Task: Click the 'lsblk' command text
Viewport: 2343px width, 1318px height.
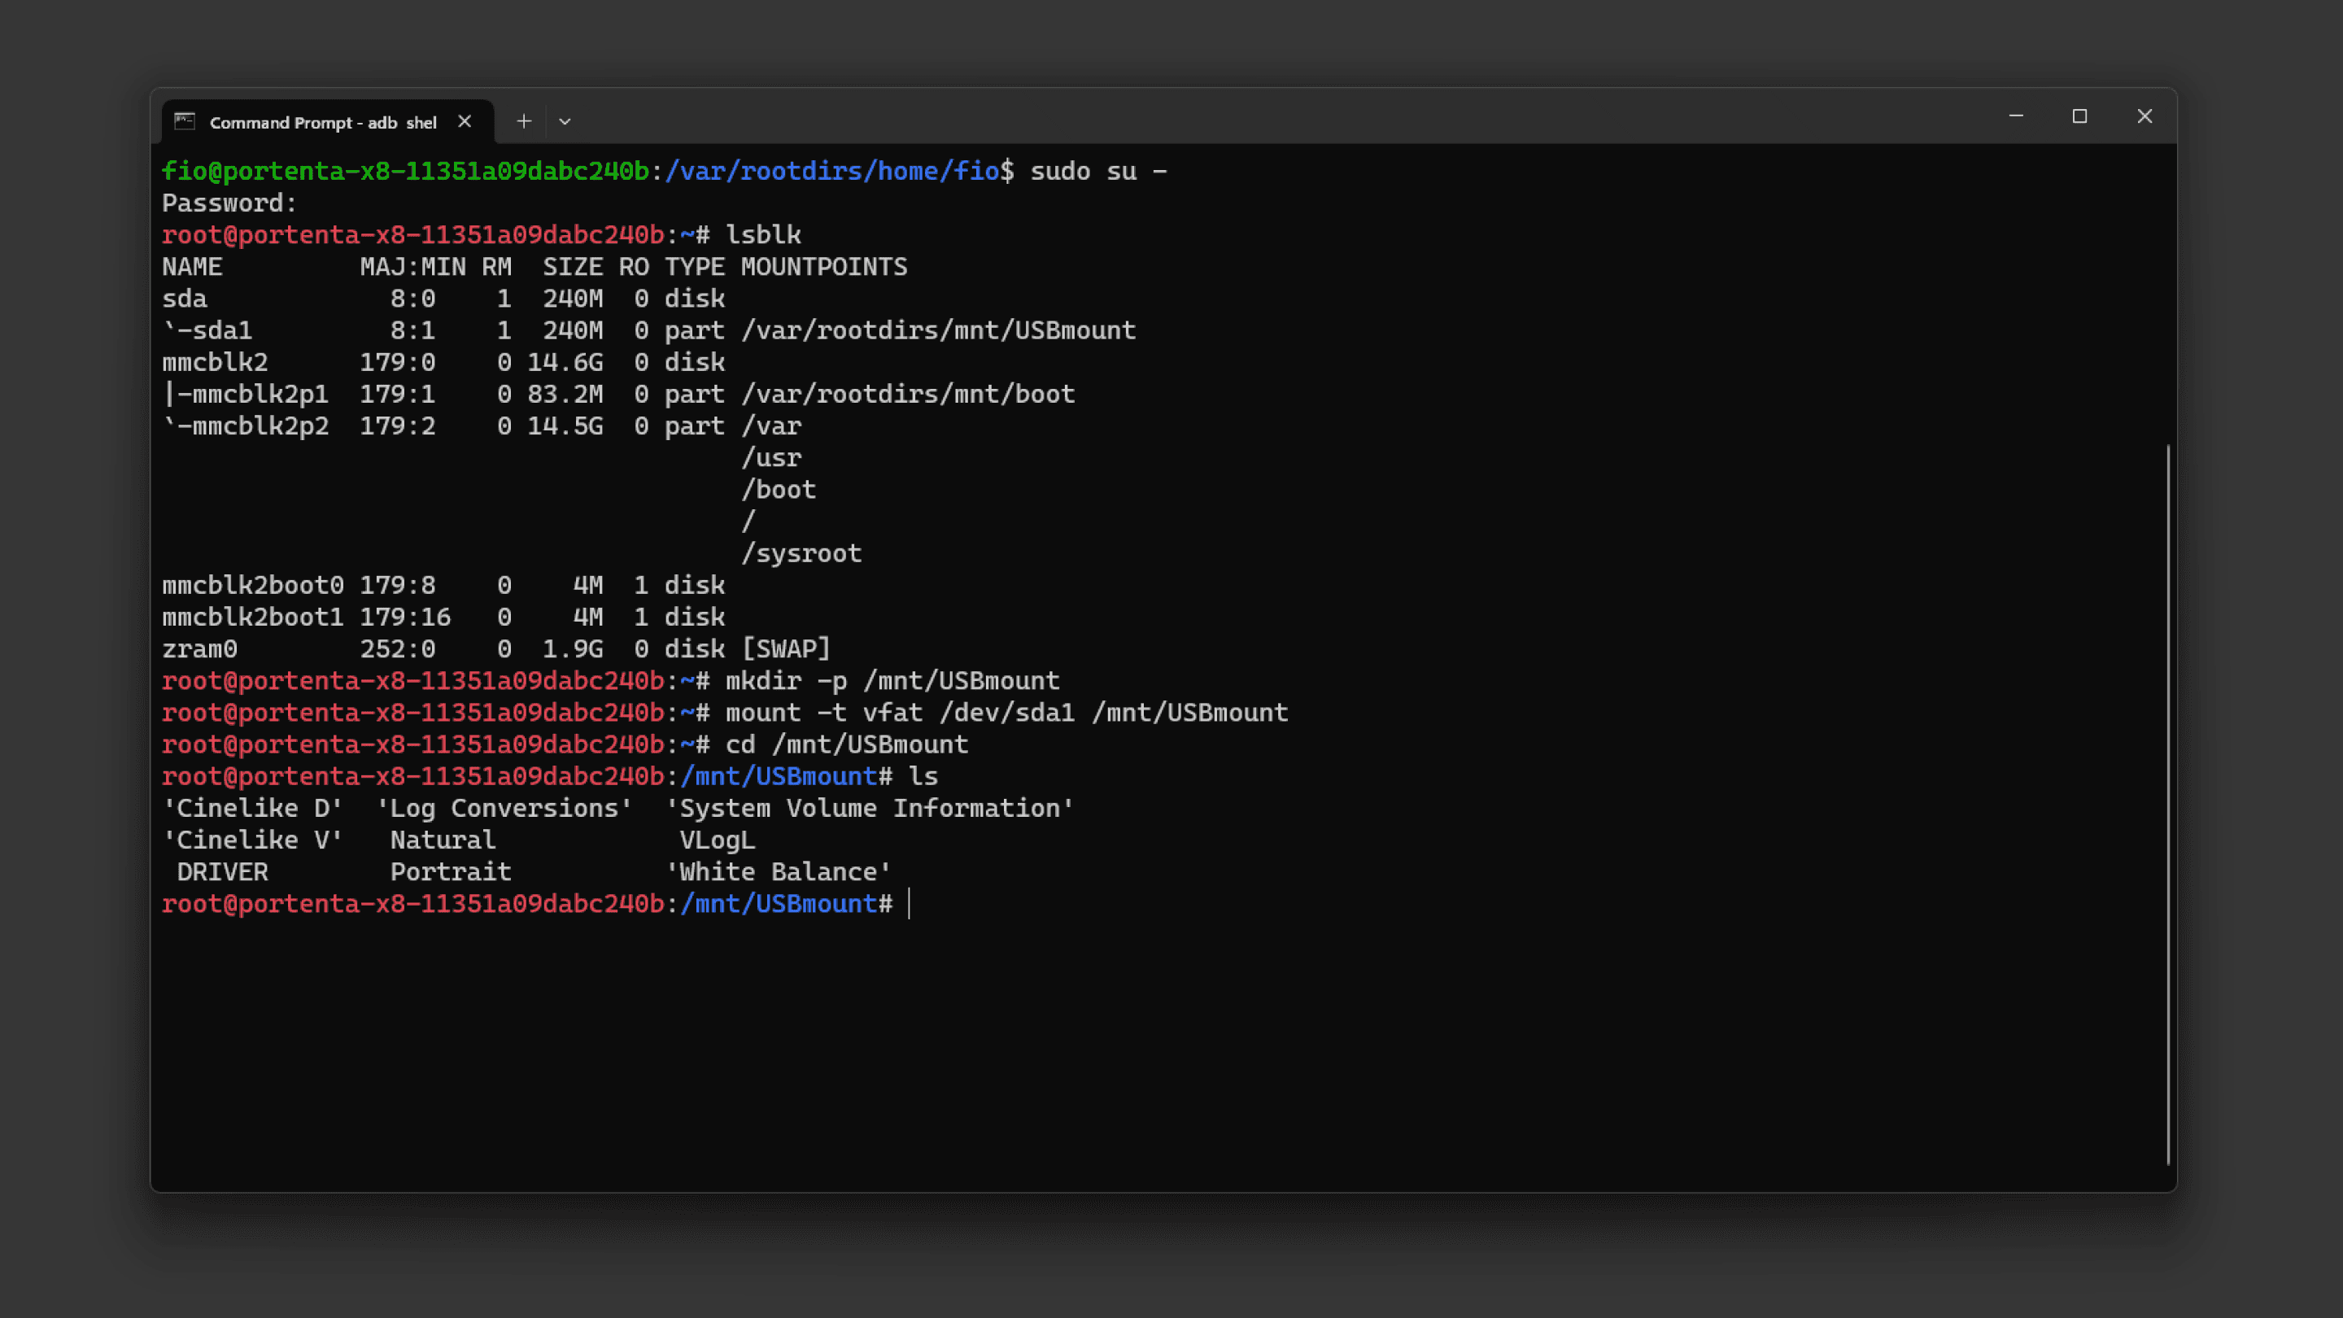Action: 762,234
